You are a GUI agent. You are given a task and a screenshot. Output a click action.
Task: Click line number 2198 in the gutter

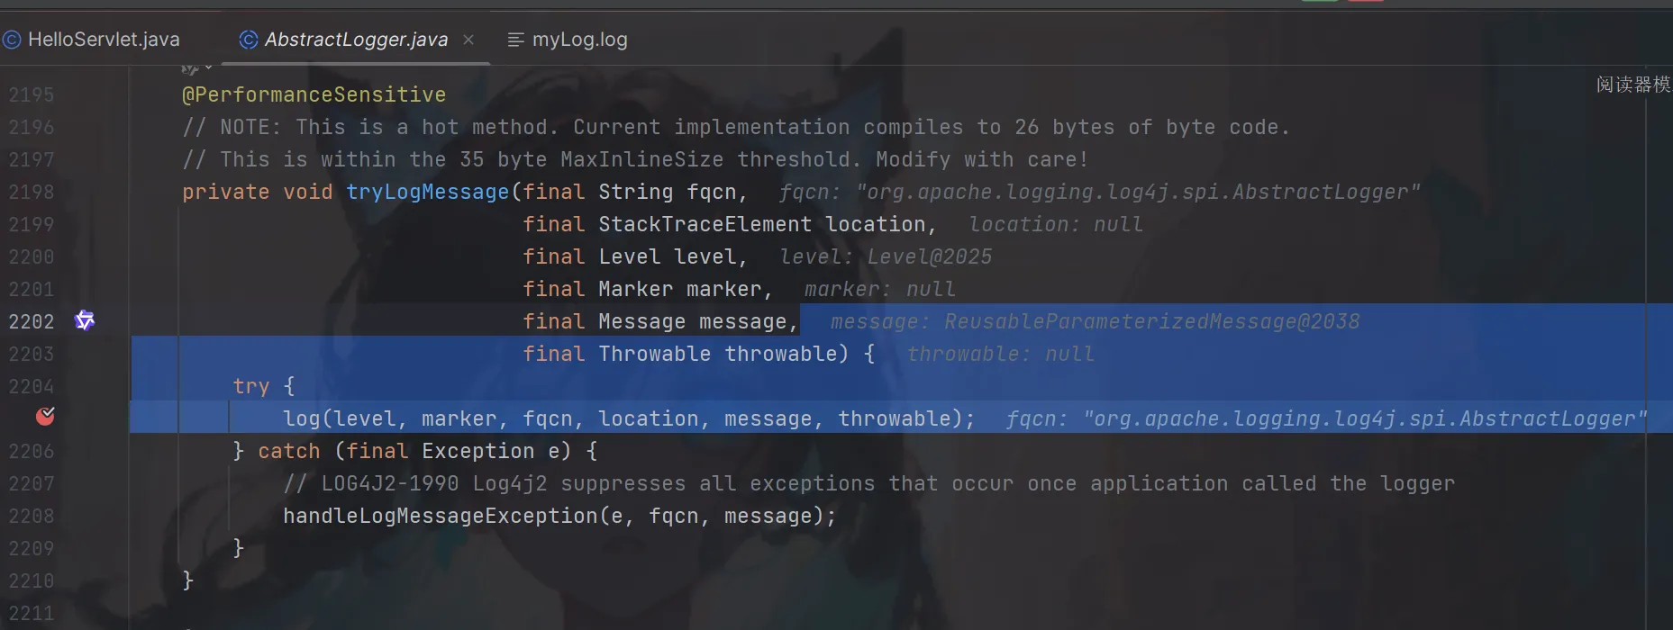point(32,192)
